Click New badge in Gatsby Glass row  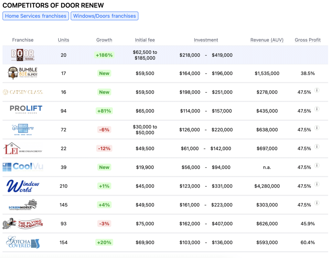point(104,92)
